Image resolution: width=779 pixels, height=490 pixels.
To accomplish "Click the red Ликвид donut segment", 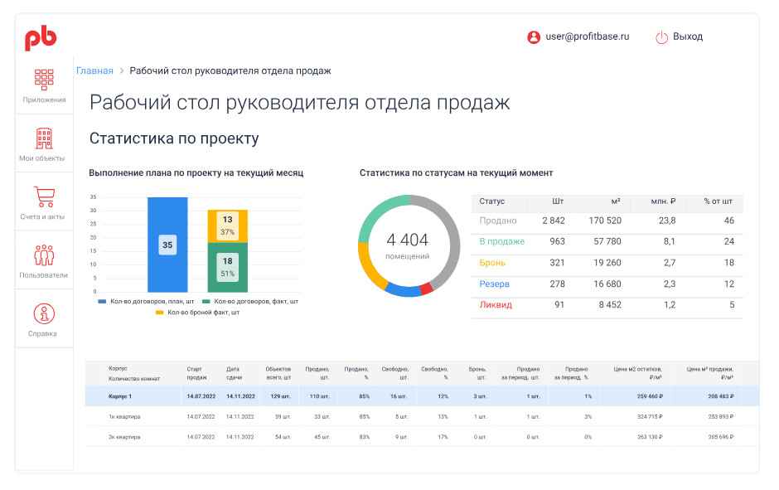I will [426, 289].
